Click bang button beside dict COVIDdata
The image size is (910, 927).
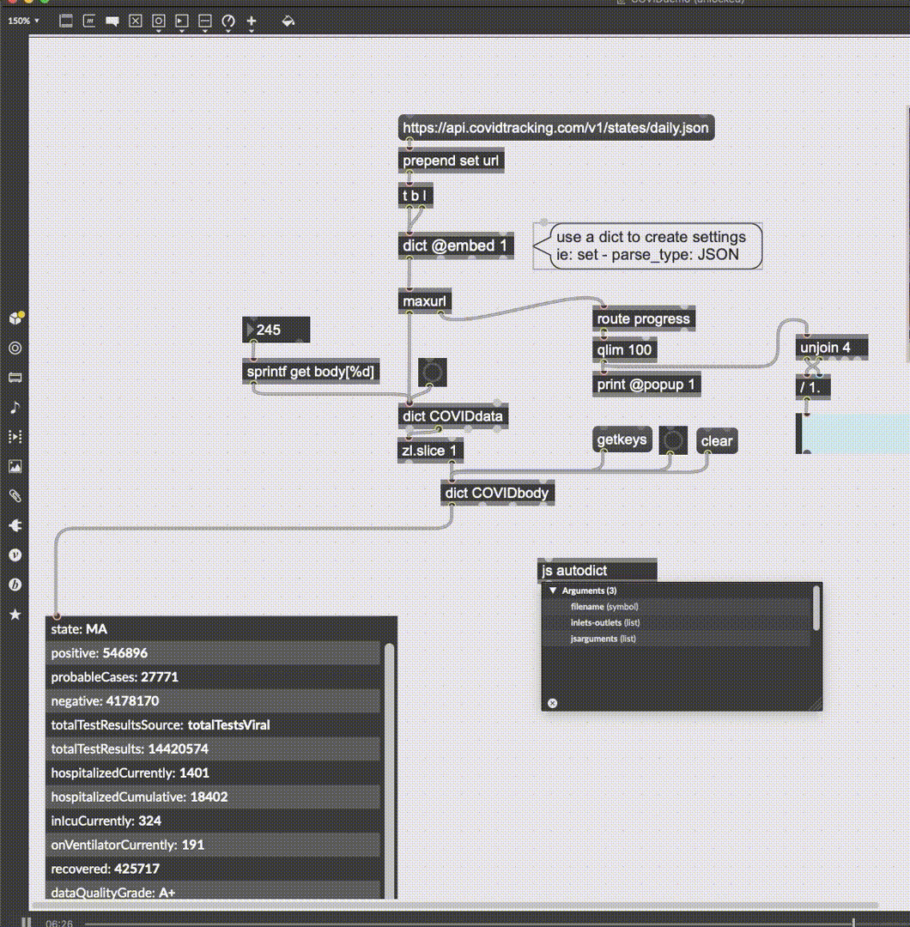(x=432, y=373)
